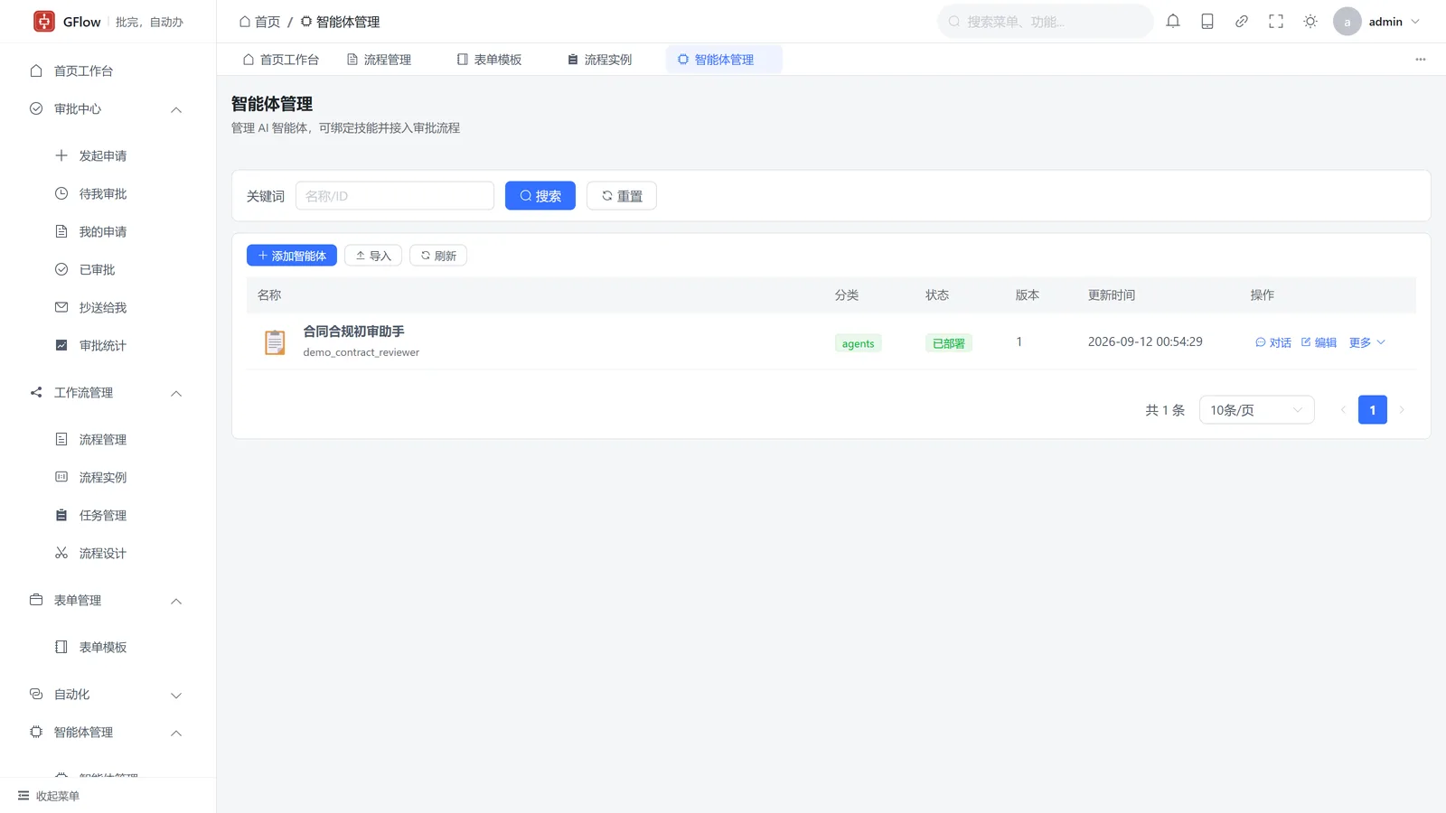Click the 搜索 button

tap(540, 196)
